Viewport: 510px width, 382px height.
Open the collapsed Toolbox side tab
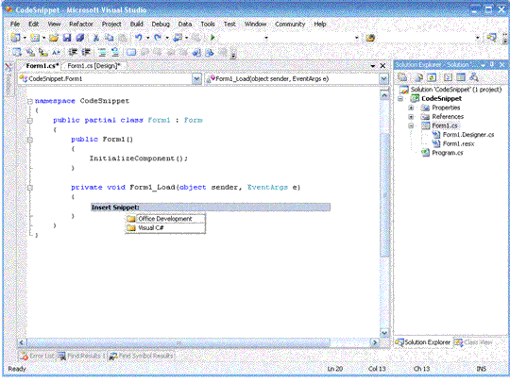(8, 79)
